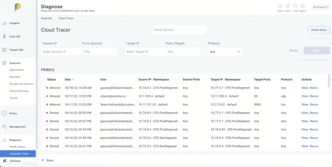Open the Admin user icon
The width and height of the screenshot is (332, 167).
(x=302, y=6)
